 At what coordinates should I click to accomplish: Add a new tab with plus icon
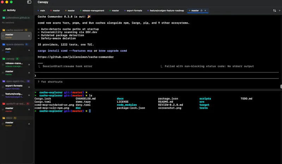click(x=280, y=11)
